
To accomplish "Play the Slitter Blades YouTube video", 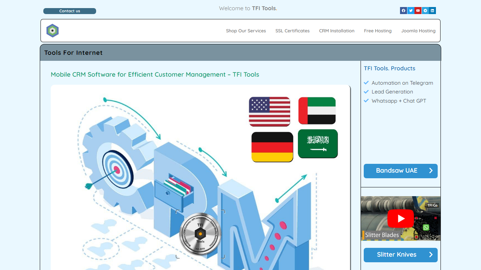I will coord(401,219).
